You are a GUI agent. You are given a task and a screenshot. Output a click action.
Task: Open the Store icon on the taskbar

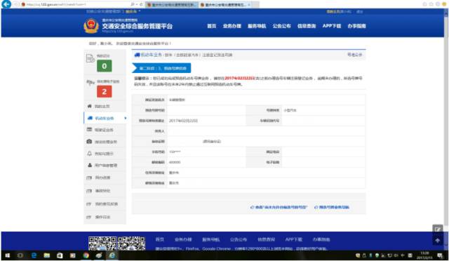click(60, 255)
